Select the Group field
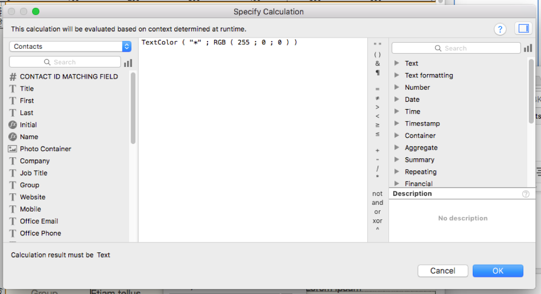Image resolution: width=541 pixels, height=294 pixels. click(29, 185)
